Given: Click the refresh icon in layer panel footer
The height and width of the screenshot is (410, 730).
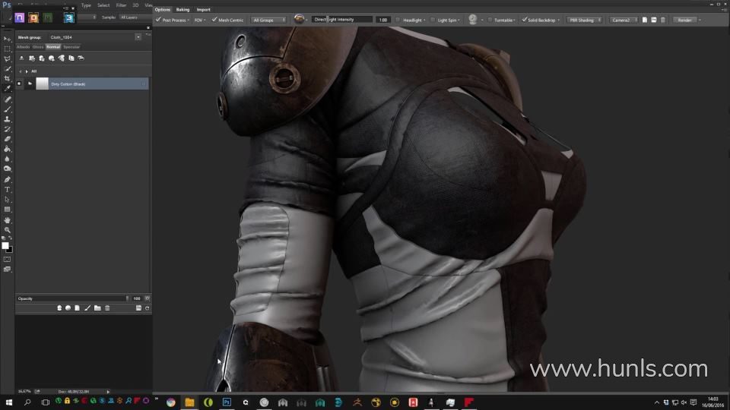Looking at the screenshot, I should (147, 307).
